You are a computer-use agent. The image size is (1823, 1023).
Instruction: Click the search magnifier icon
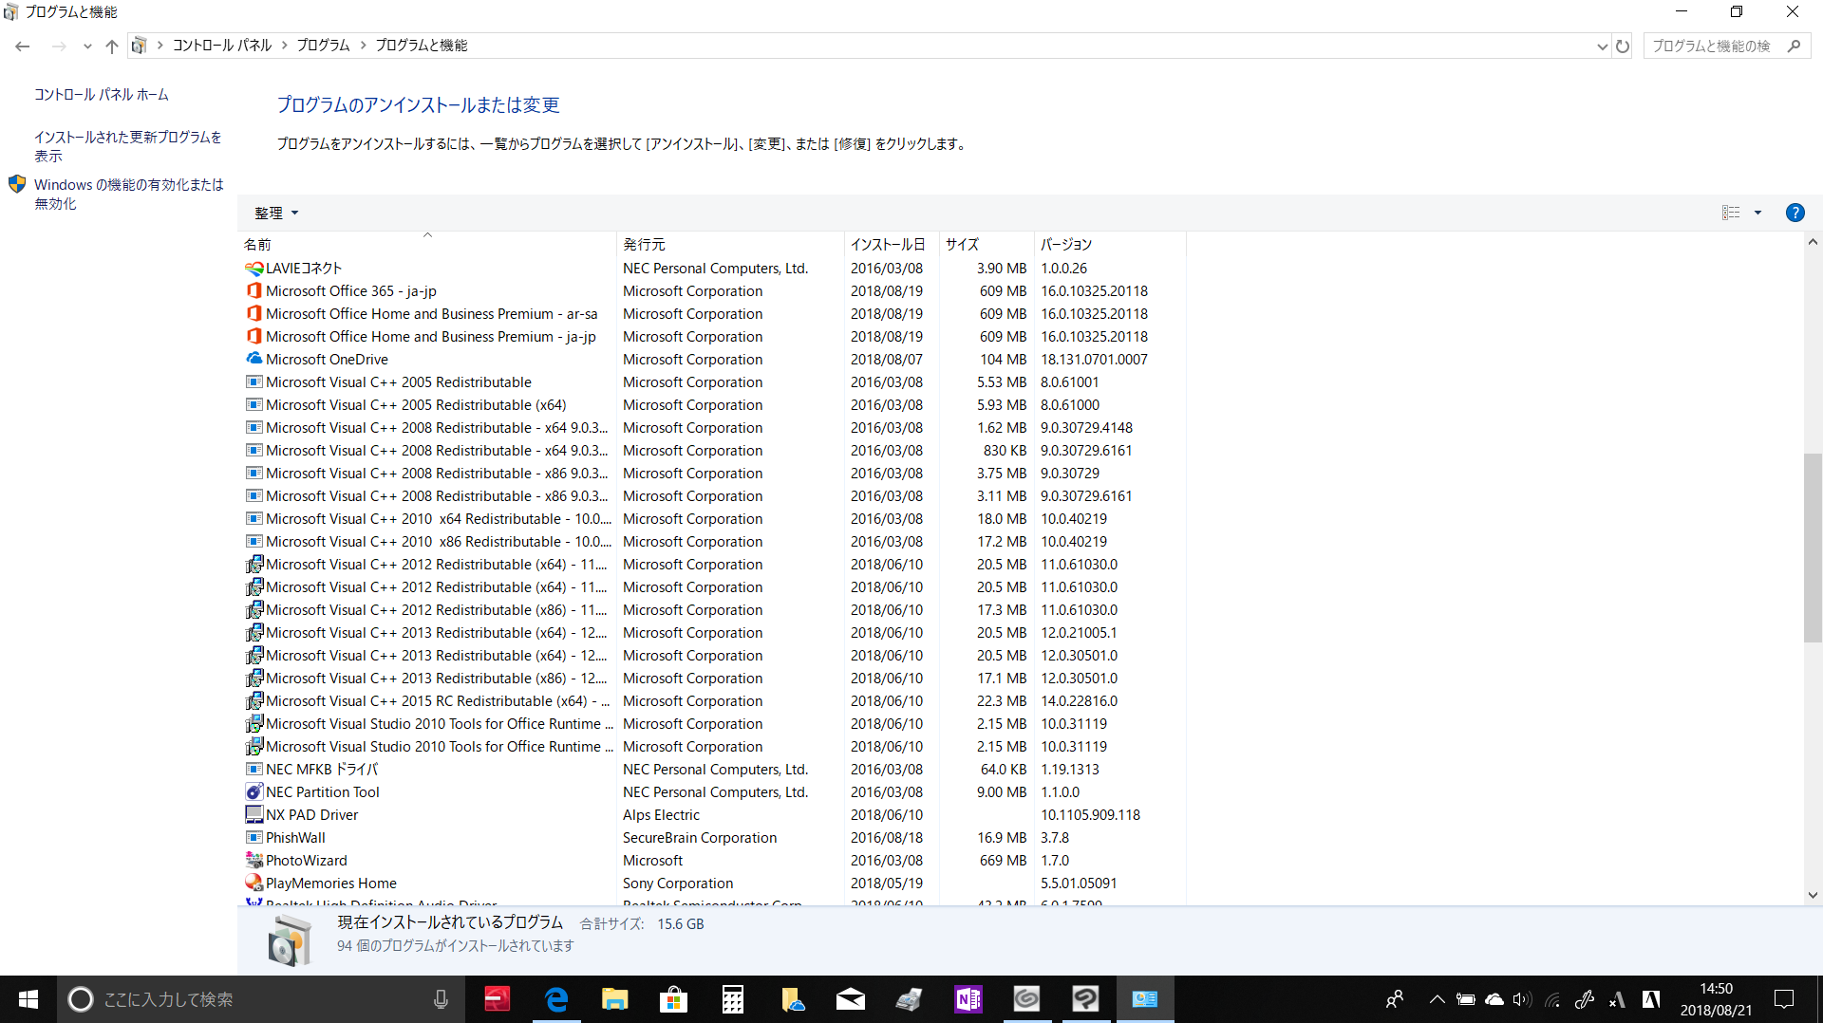pos(1794,46)
